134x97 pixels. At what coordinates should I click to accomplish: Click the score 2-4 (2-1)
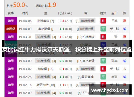click(66, 21)
